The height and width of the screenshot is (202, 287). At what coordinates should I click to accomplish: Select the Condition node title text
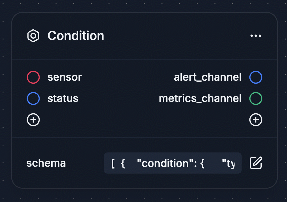click(x=76, y=36)
